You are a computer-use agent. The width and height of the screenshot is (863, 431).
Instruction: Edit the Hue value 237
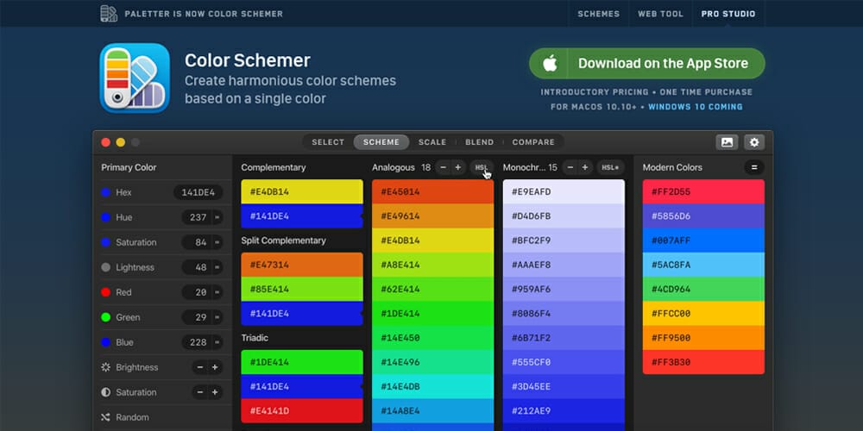[198, 217]
